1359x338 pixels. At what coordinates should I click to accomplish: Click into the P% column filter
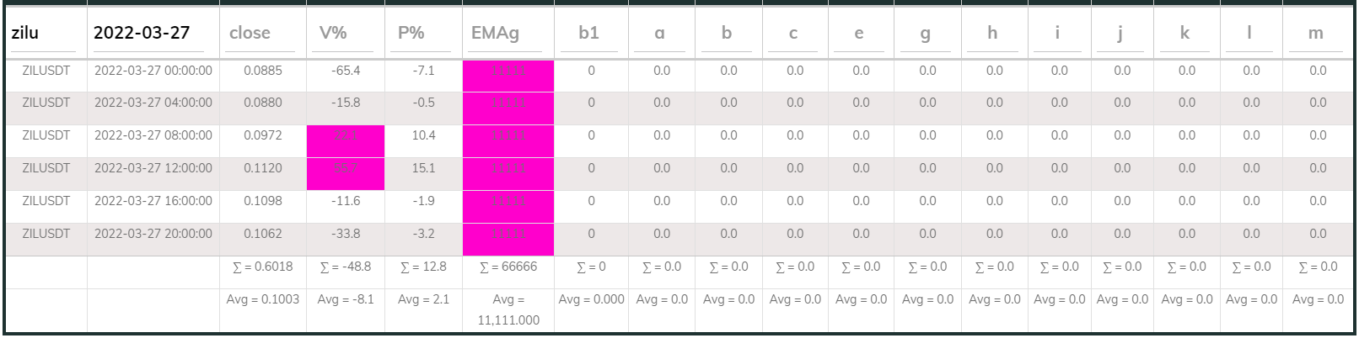click(423, 34)
